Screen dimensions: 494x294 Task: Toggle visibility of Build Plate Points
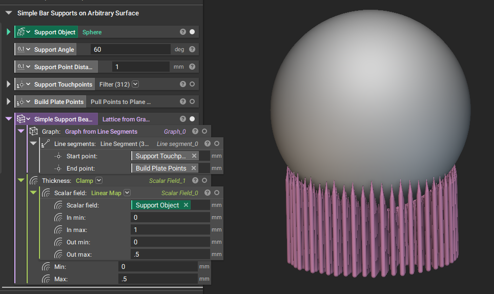pos(192,101)
